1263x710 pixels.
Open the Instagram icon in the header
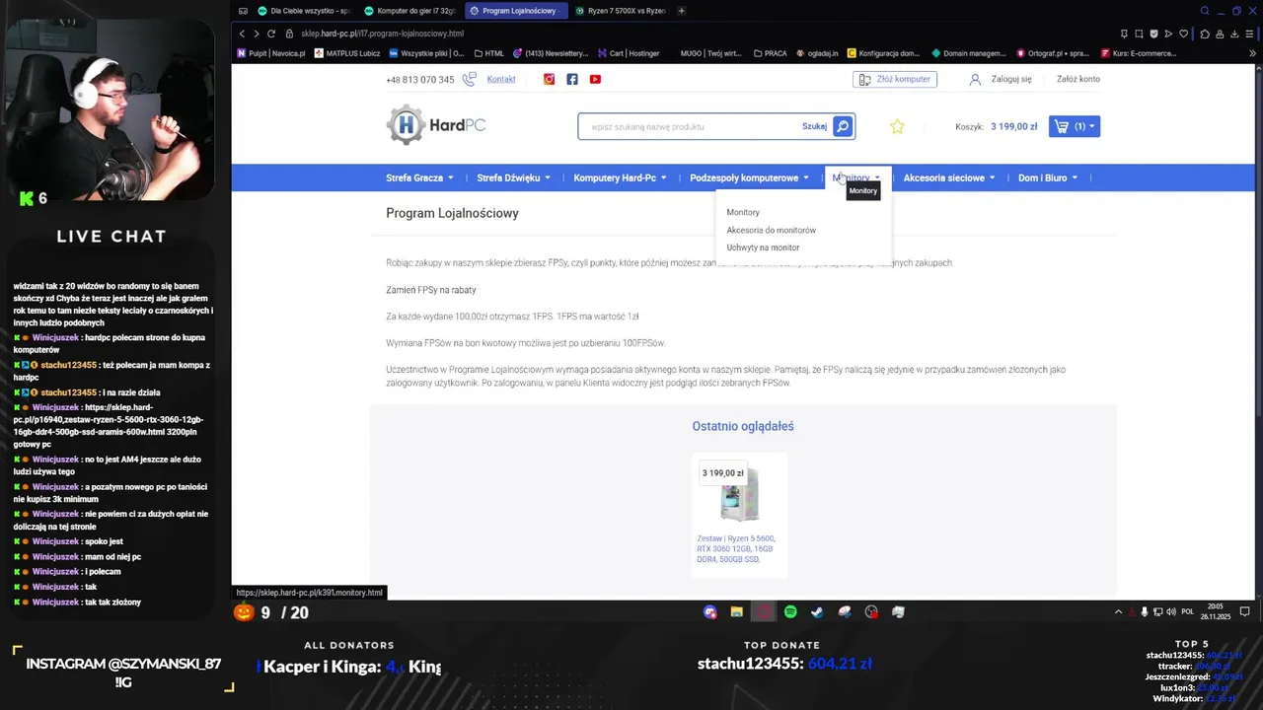550,79
